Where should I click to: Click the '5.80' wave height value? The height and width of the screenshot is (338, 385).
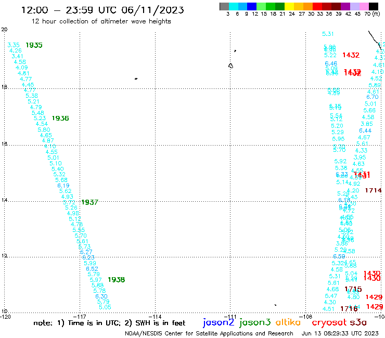pos(44,129)
